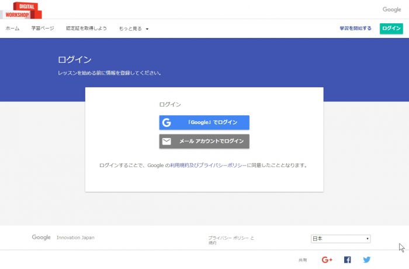
Task: Share via the Twitter bird icon
Action: click(367, 260)
